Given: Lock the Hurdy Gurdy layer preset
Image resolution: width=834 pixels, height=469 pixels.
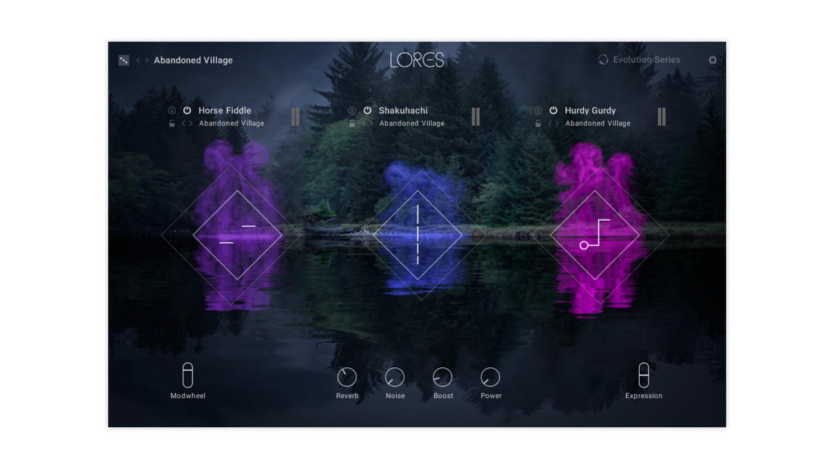Looking at the screenshot, I should pyautogui.click(x=538, y=124).
